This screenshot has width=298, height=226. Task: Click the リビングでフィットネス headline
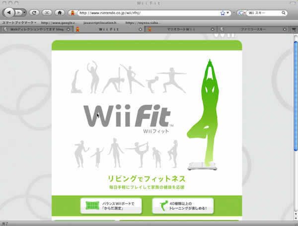147,179
